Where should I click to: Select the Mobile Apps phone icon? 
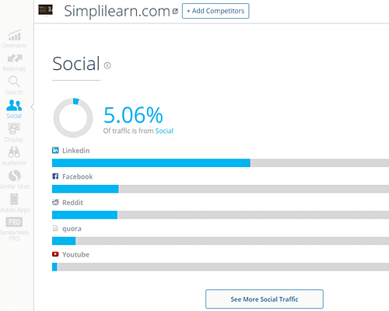click(14, 199)
